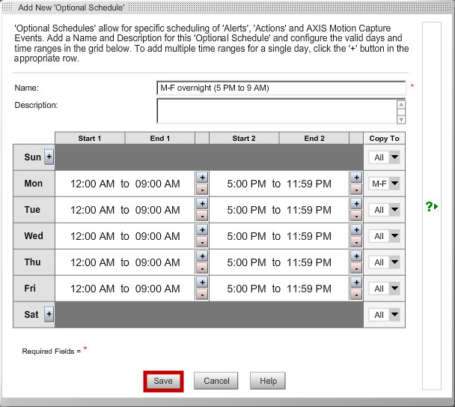Click the Cancel button
This screenshot has height=407, width=455.
pos(216,381)
